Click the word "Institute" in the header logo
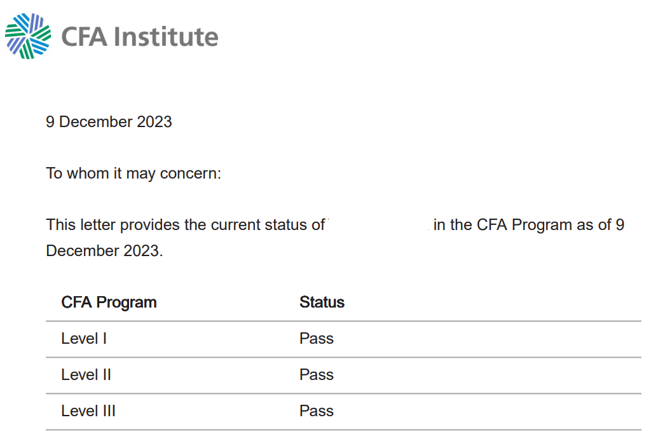The width and height of the screenshot is (653, 441). tap(167, 37)
